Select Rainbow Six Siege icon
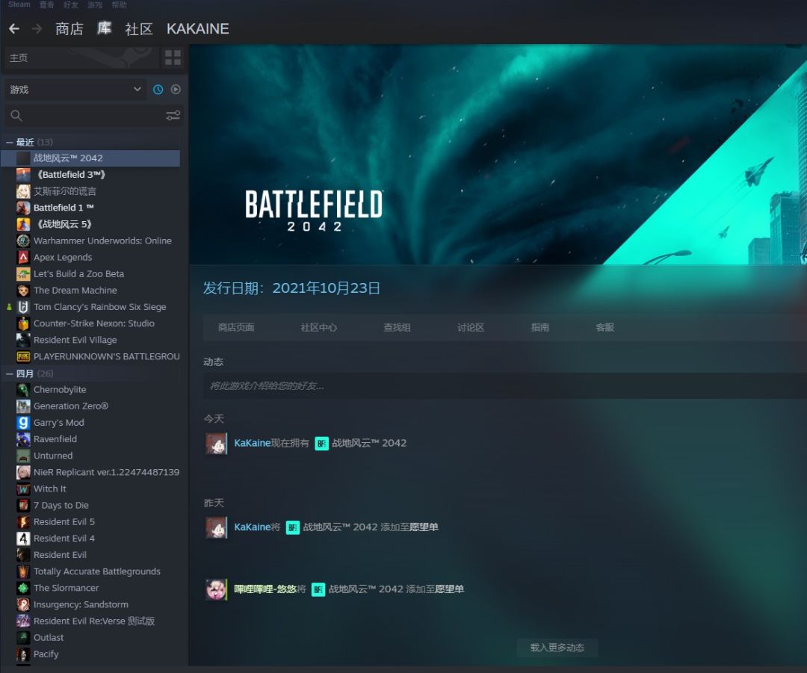The height and width of the screenshot is (673, 807). pos(23,307)
